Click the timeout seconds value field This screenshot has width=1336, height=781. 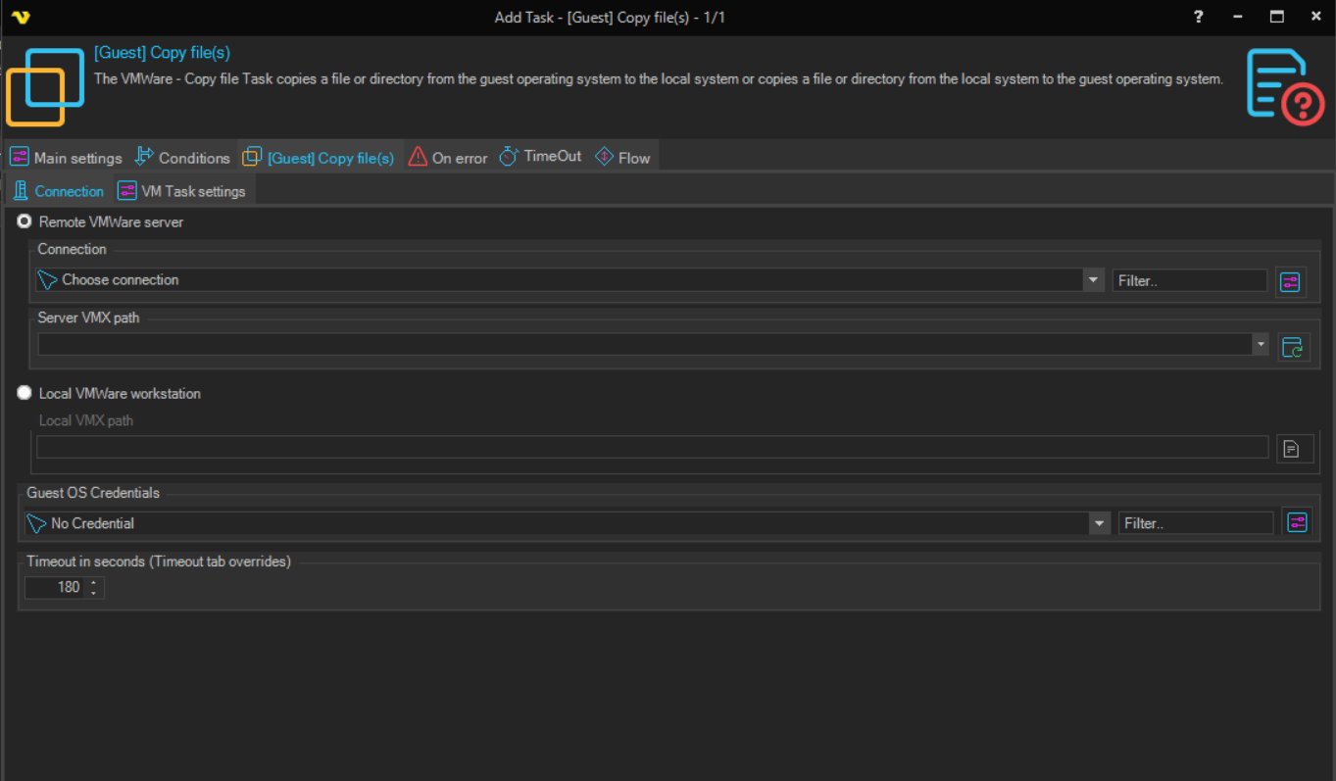click(56, 587)
